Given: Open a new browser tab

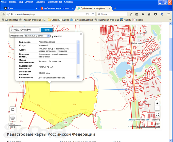Looking at the screenshot, I should [x=115, y=8].
